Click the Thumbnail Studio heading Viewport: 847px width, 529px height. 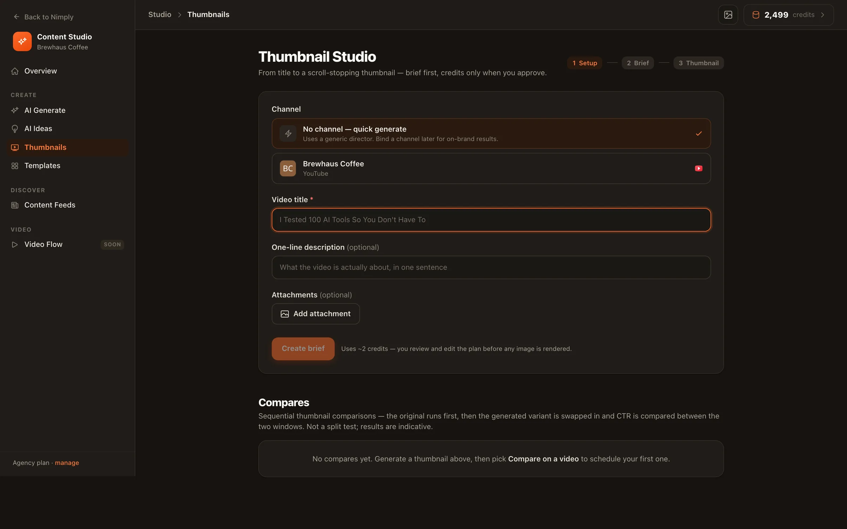(x=317, y=57)
